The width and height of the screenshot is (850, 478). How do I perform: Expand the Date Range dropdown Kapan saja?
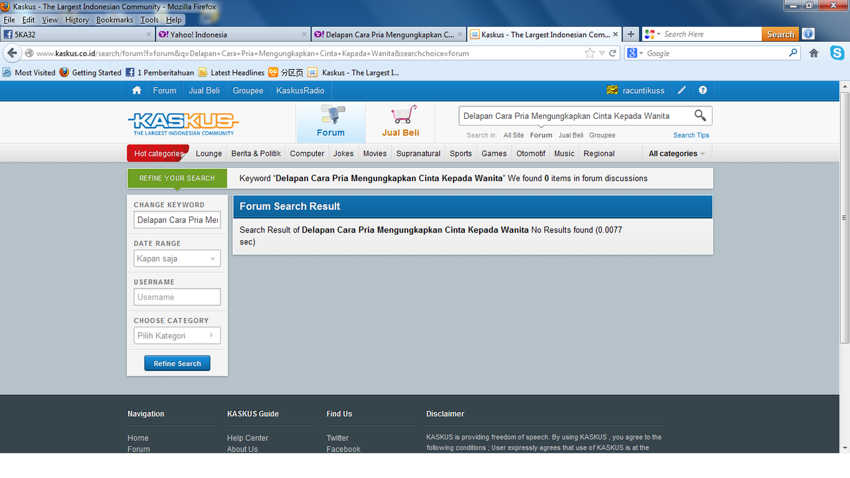click(x=177, y=259)
